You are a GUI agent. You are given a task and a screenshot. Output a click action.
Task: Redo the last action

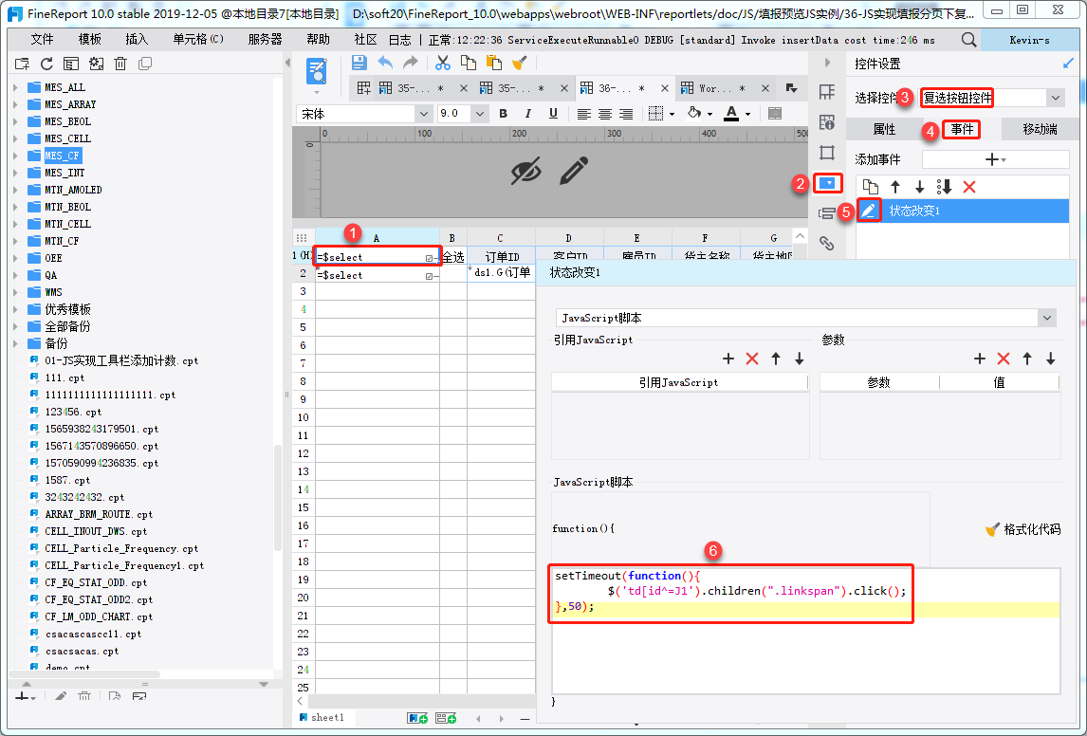[411, 63]
